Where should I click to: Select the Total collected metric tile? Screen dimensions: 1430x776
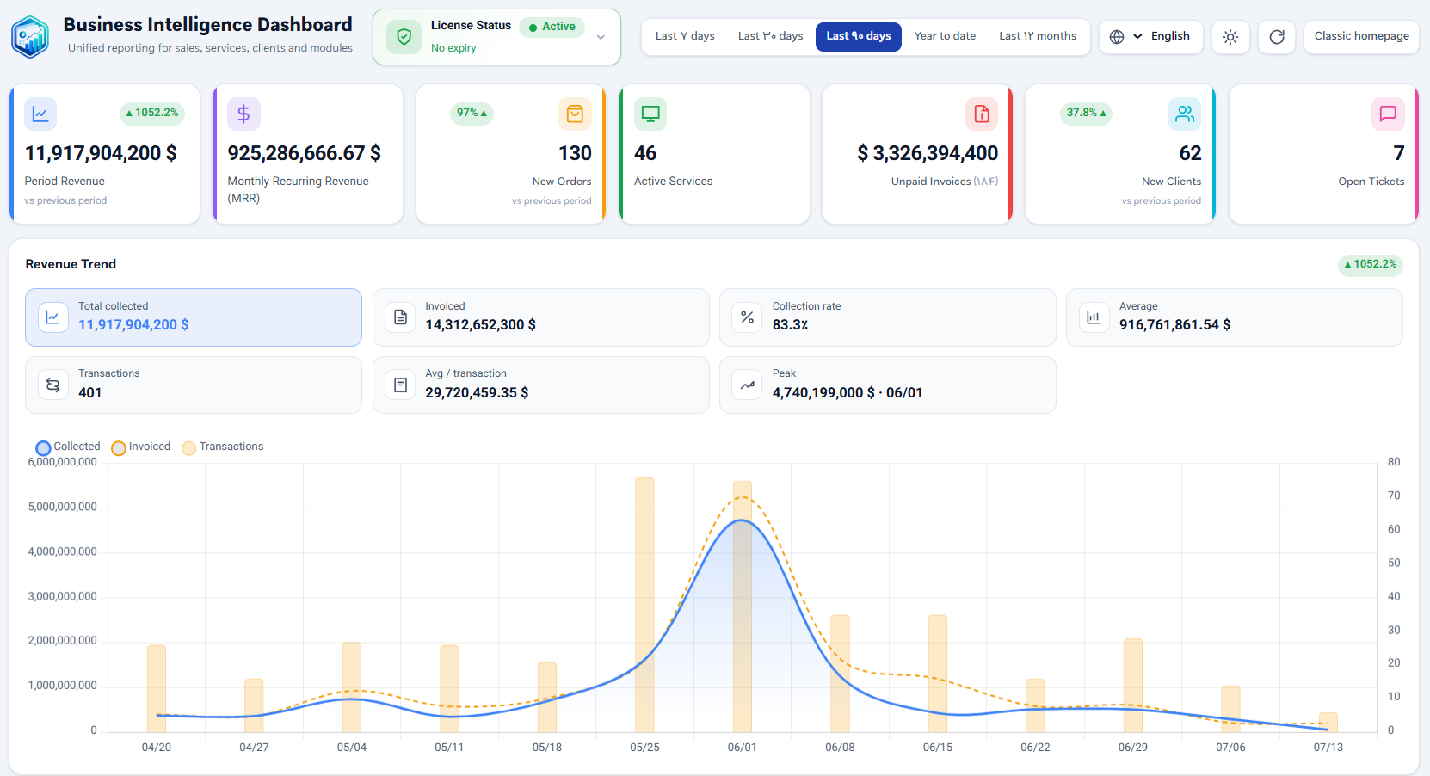194,317
